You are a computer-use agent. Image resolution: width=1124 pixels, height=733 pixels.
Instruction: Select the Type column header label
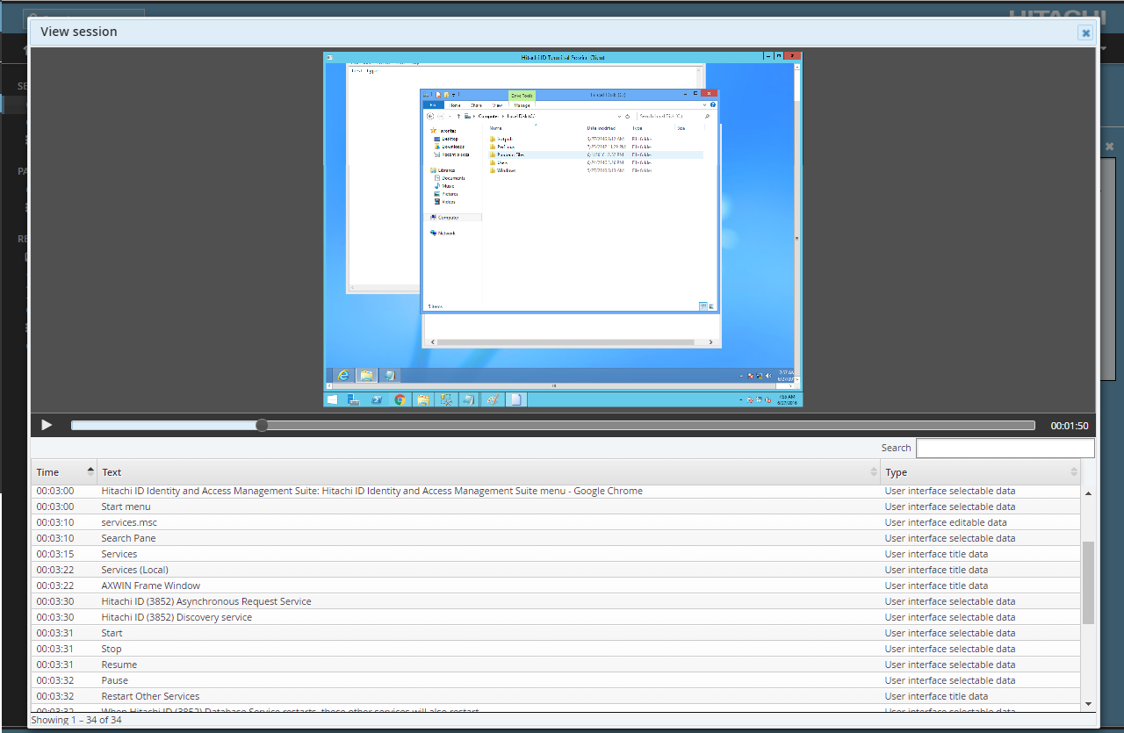tap(896, 472)
